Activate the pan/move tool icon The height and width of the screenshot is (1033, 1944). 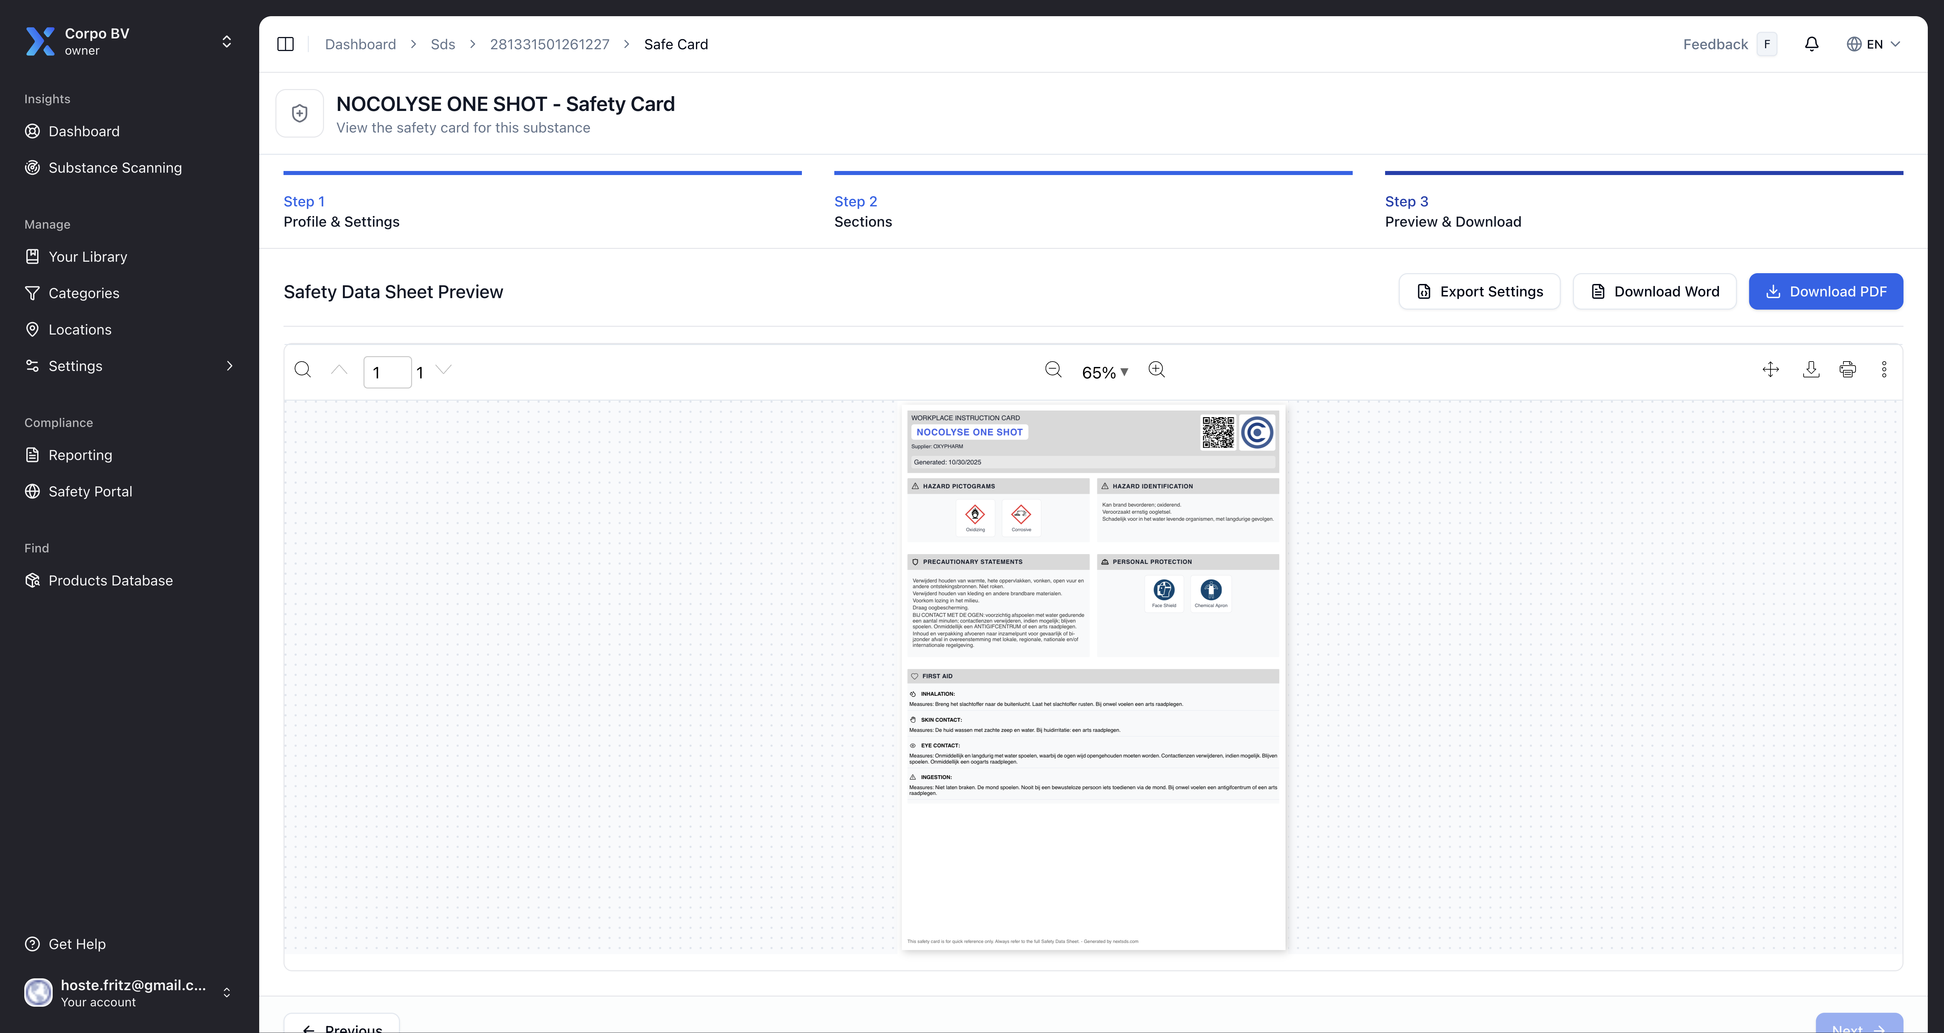pos(1771,370)
